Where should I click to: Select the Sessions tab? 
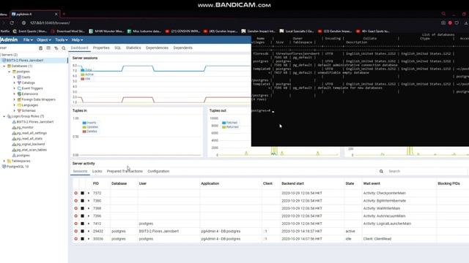(80, 171)
